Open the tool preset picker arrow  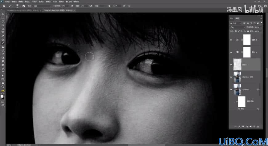(x=12, y=6)
